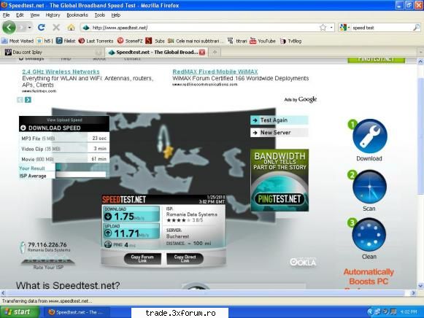The height and width of the screenshot is (318, 424).
Task: Click the Firefox Back navigation arrow
Action: tap(9, 27)
